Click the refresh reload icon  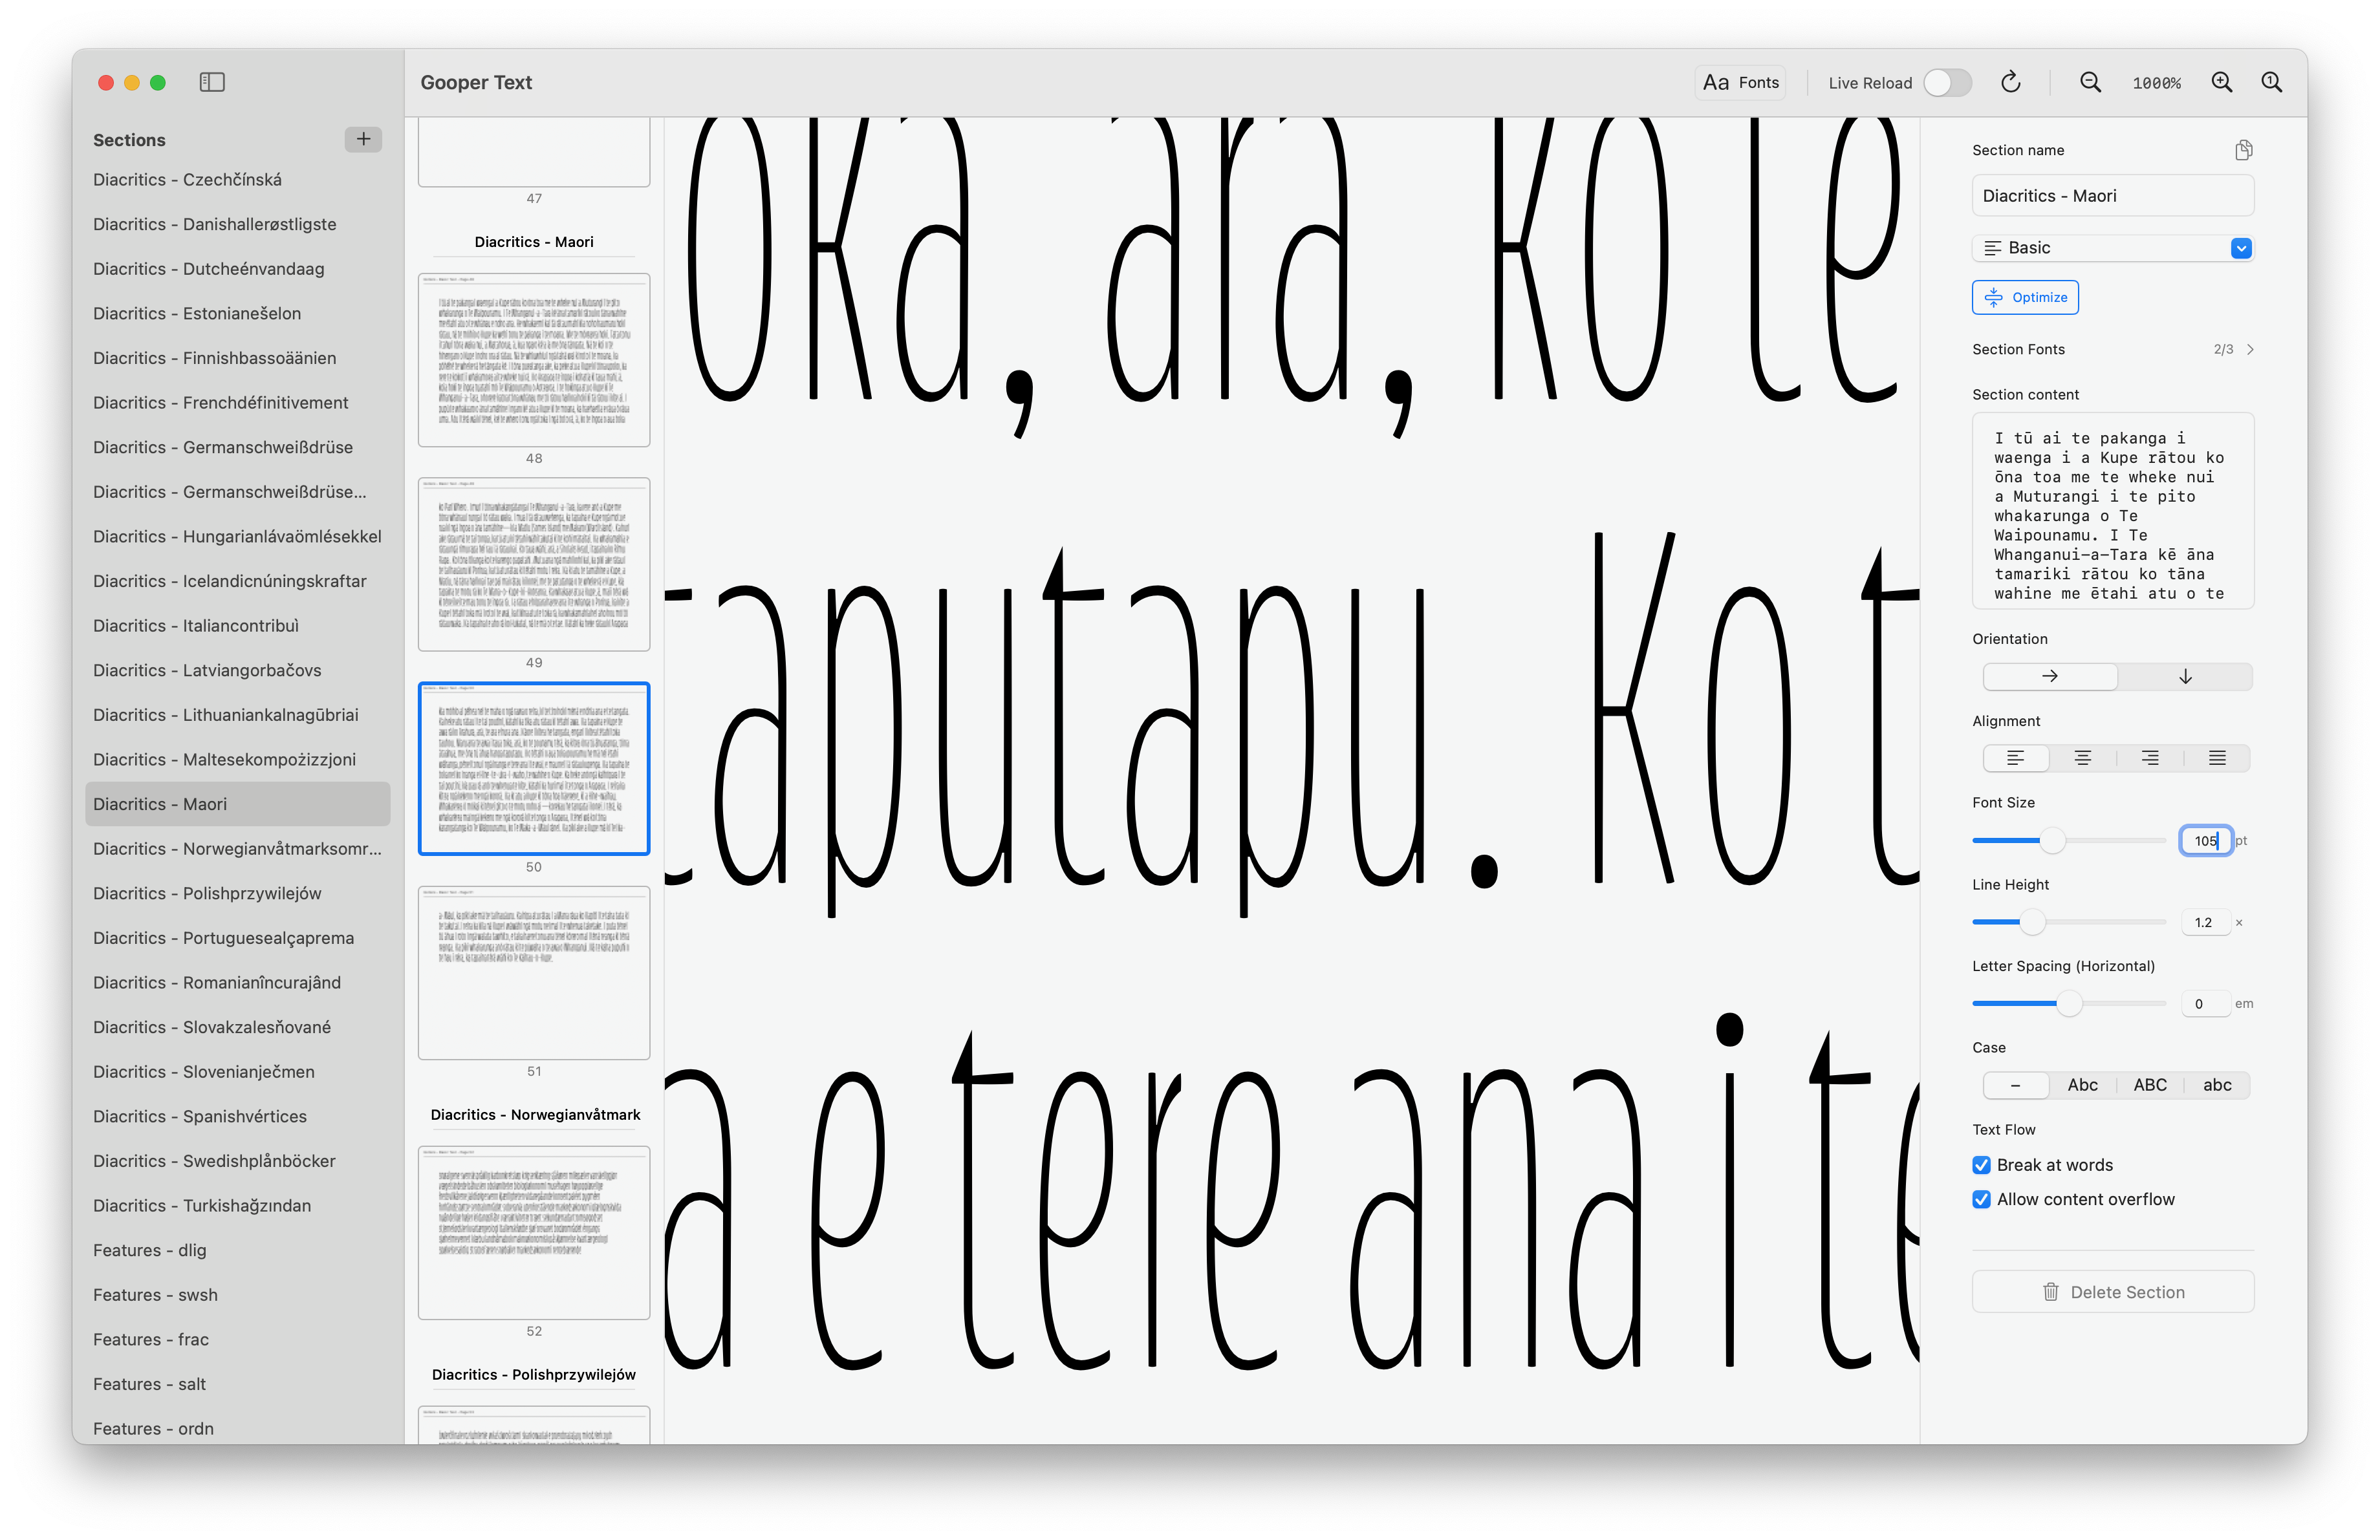coord(2010,82)
